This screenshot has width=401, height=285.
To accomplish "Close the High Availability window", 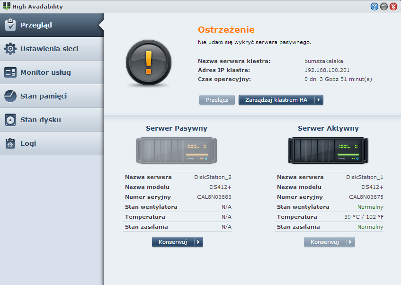I will coord(393,7).
